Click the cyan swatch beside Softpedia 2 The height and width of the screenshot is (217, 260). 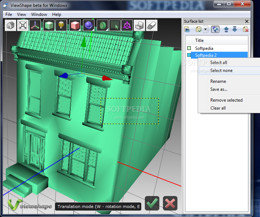(189, 55)
